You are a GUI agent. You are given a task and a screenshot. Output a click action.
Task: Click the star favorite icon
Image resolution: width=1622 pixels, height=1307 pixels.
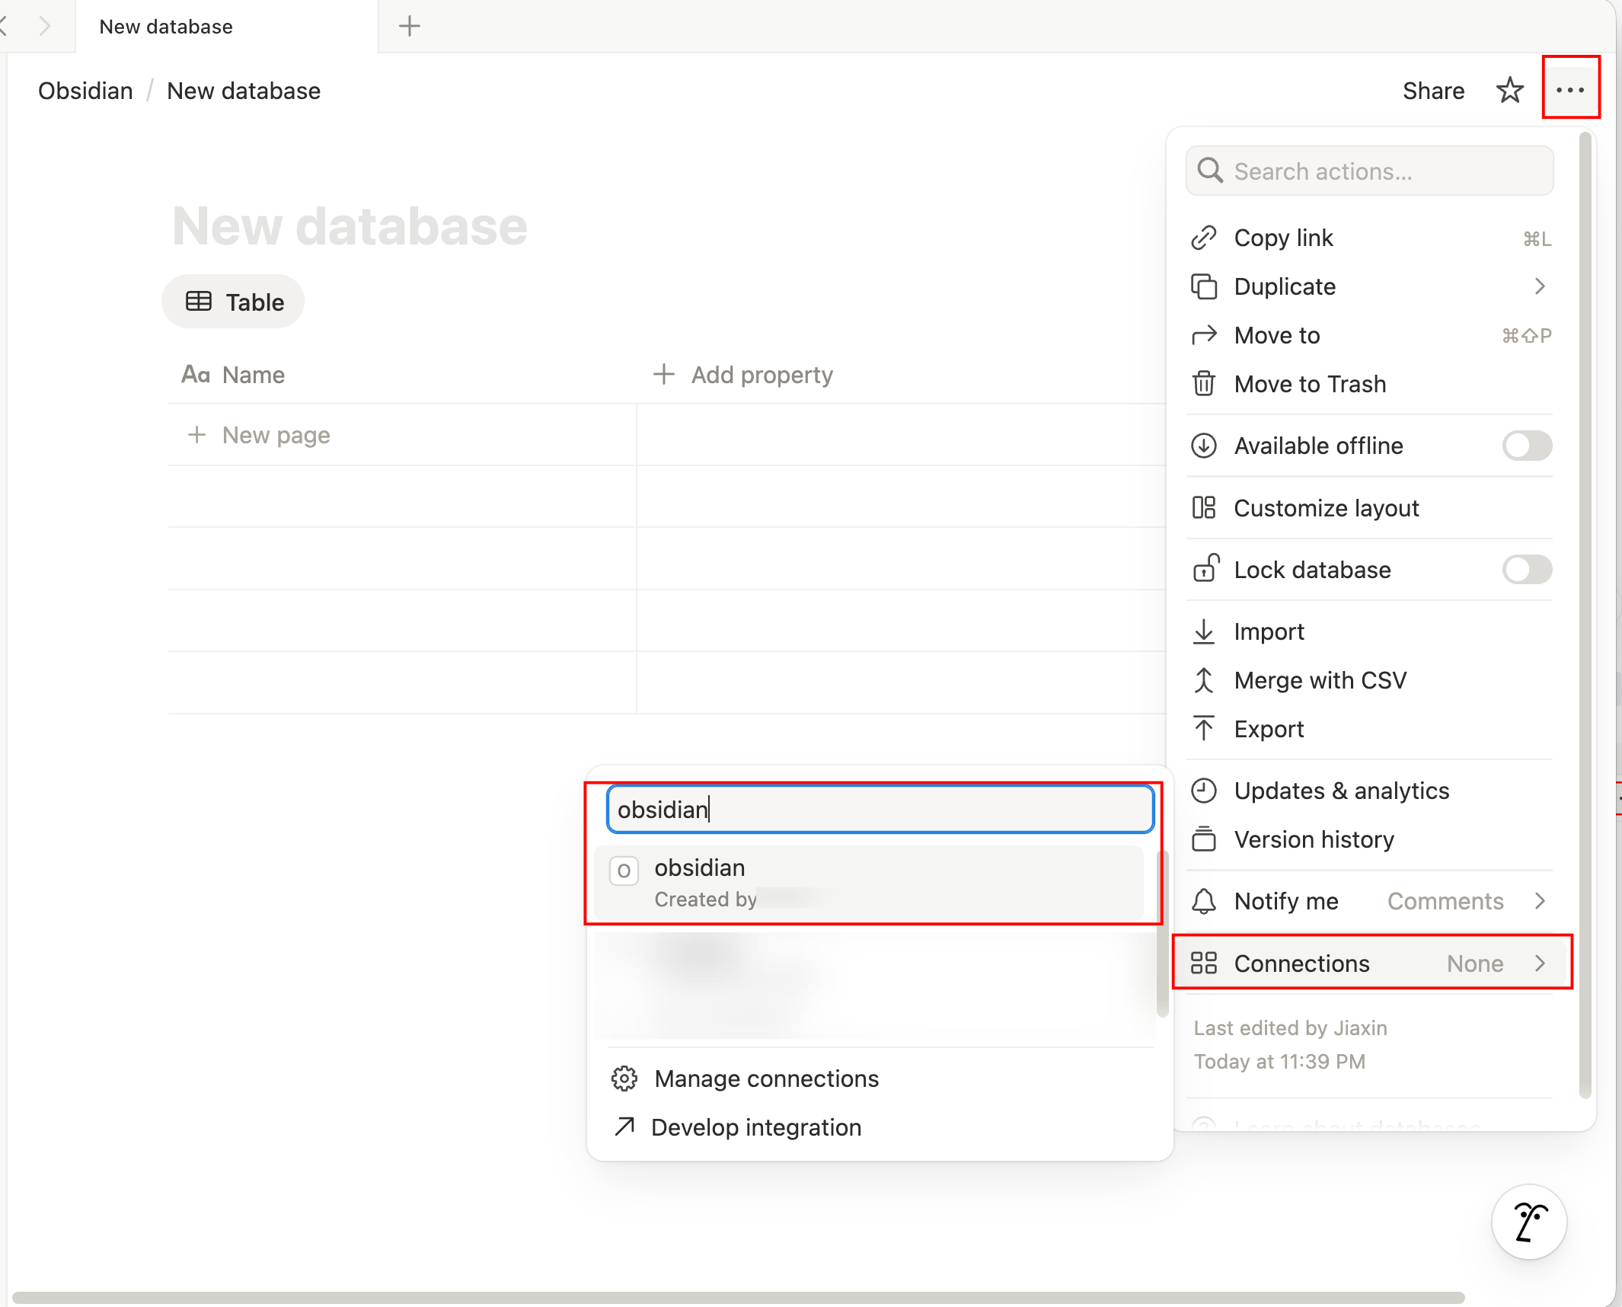tap(1509, 91)
